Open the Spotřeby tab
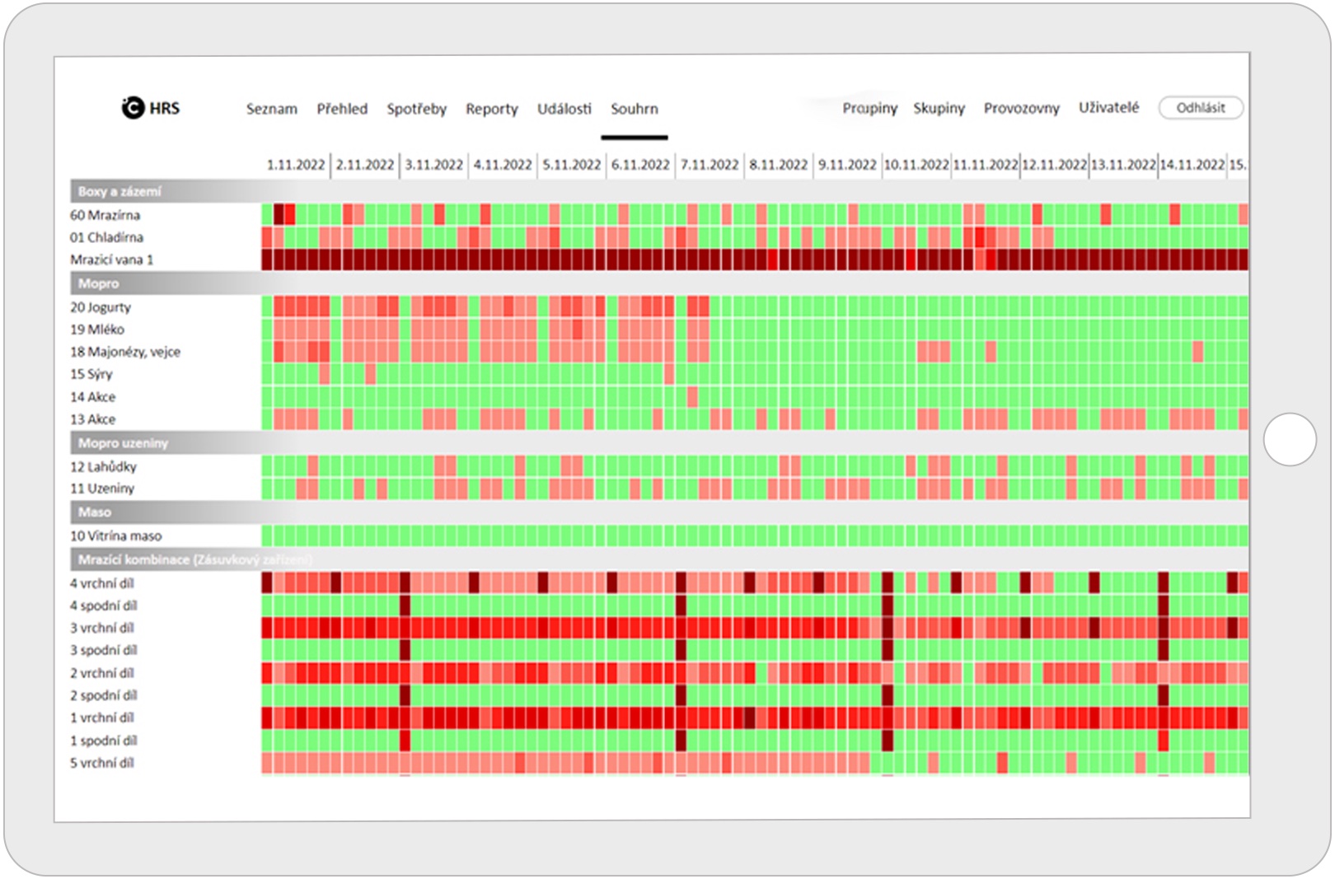The height and width of the screenshot is (879, 1335). click(x=416, y=109)
